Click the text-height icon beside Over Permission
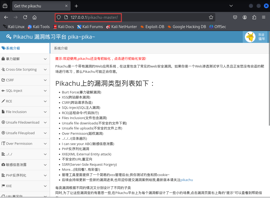 point(3,143)
